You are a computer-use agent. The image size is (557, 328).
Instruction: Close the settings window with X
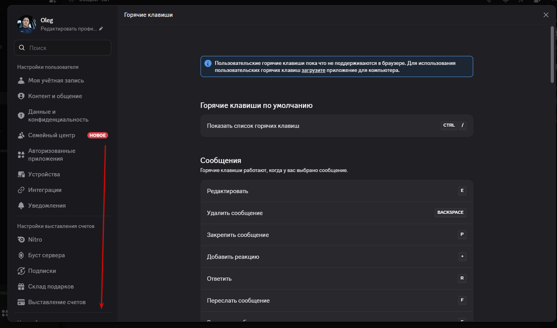(546, 15)
